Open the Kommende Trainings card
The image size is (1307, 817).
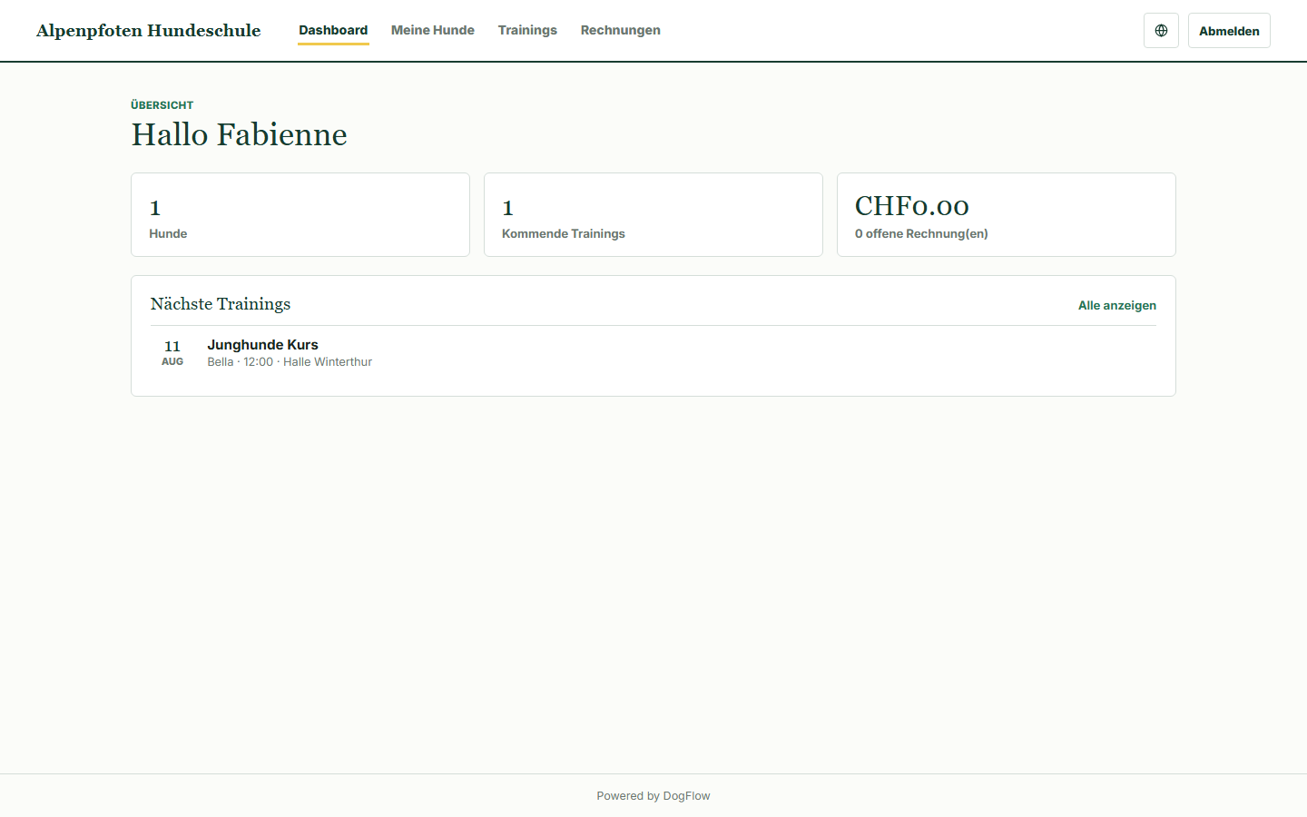tap(653, 215)
